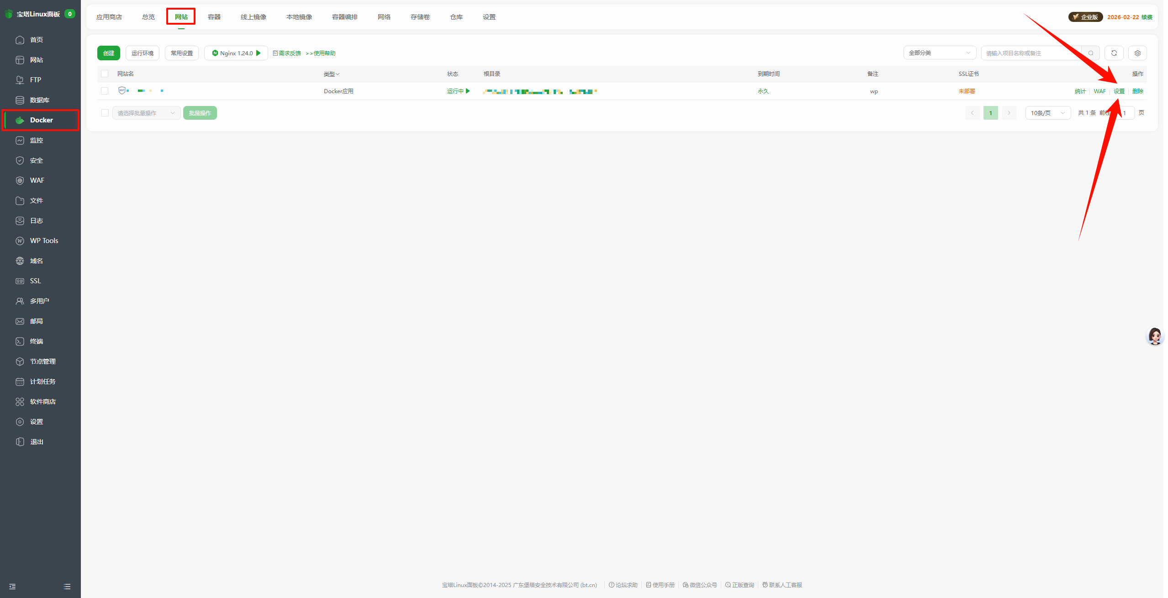
Task: Click the play icon next to 运行中 status
Action: point(468,91)
